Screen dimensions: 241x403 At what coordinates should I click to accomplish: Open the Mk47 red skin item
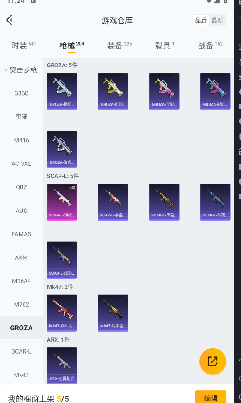(62, 313)
